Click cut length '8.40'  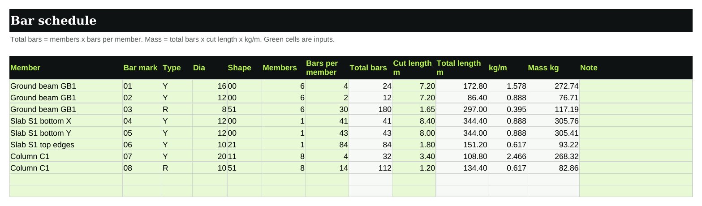click(x=414, y=121)
